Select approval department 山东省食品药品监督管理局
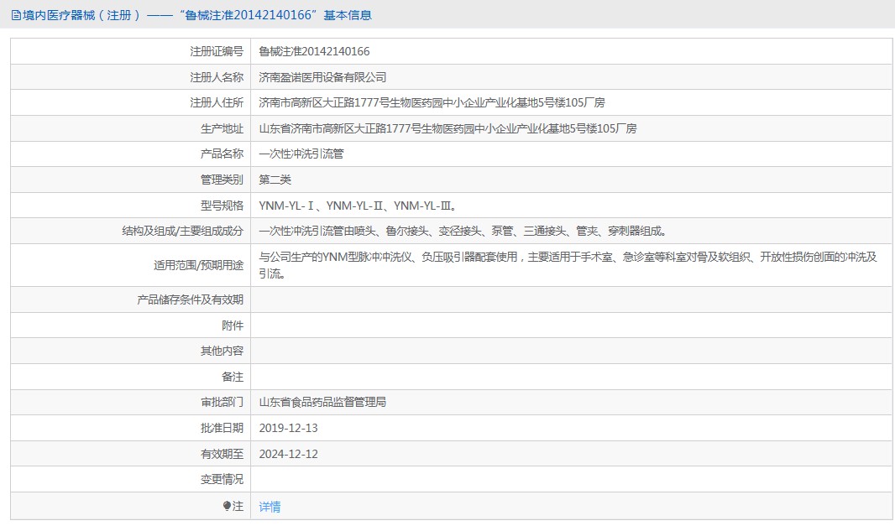This screenshot has height=526, width=895. (322, 402)
